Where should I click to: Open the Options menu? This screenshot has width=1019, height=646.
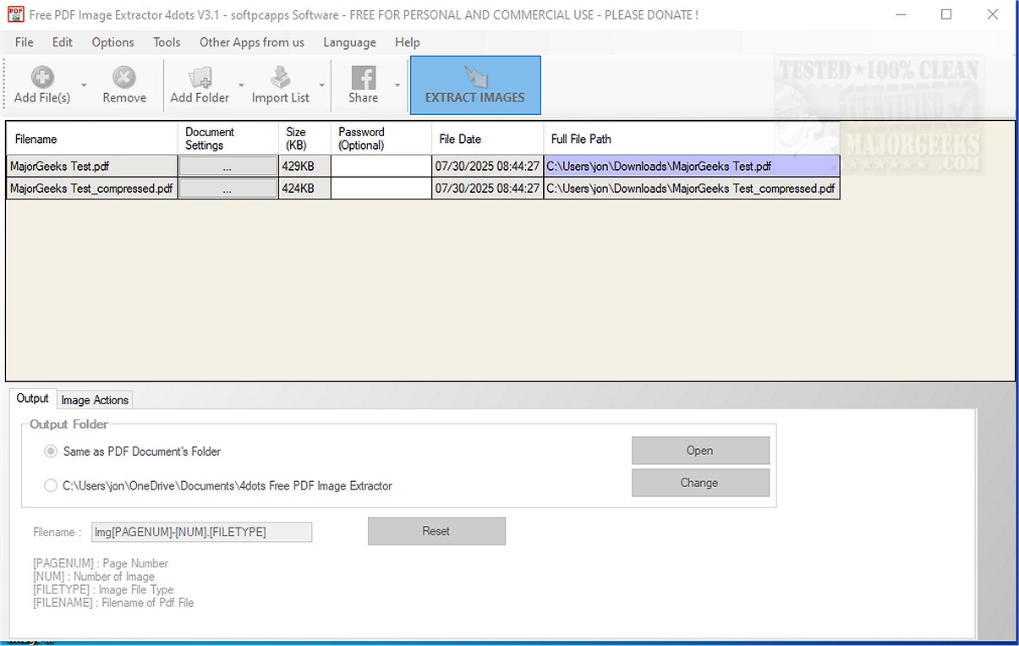(112, 41)
